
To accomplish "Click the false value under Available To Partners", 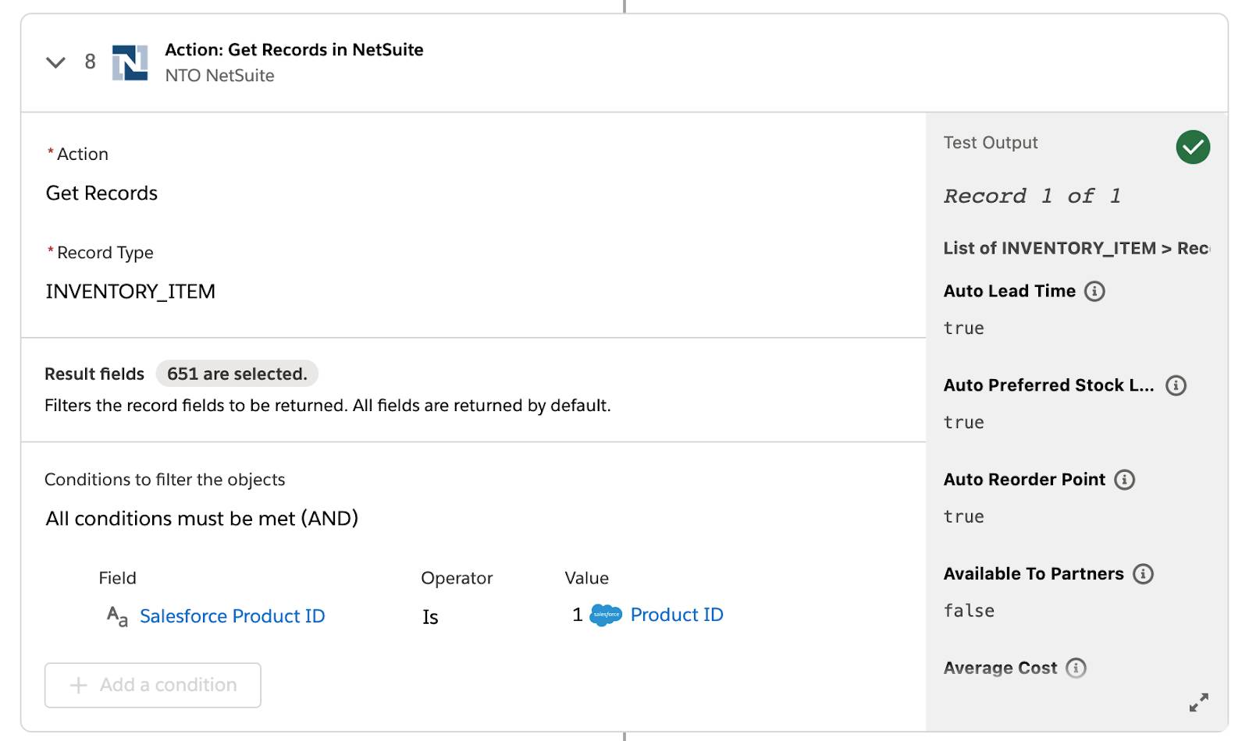I will 969,611.
